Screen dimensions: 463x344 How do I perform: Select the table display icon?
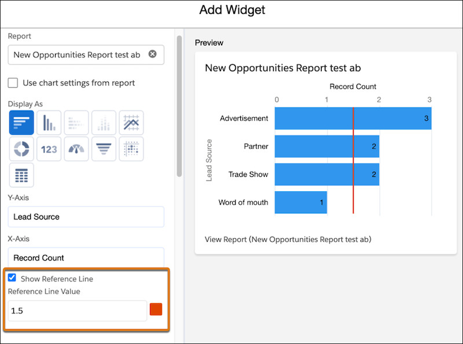click(21, 175)
